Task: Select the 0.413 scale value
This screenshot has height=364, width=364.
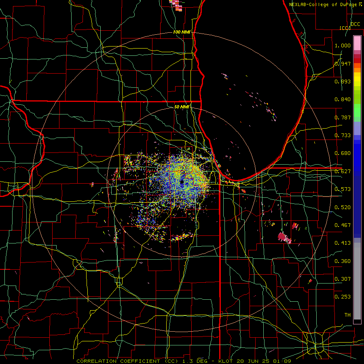Action: 343,243
